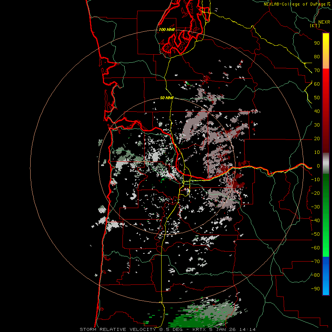Click the positive 20 scale value
The image size is (332, 332).
point(317,138)
